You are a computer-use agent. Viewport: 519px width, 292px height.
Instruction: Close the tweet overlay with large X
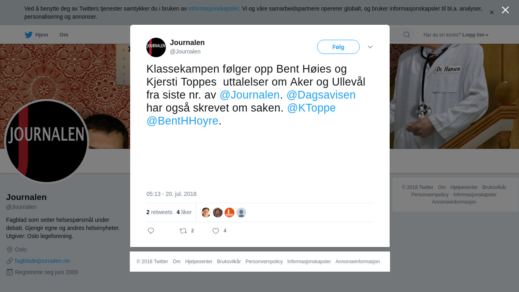pyautogui.click(x=505, y=10)
